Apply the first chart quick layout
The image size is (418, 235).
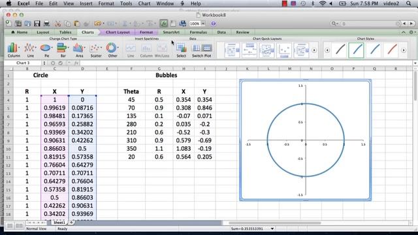coord(233,50)
